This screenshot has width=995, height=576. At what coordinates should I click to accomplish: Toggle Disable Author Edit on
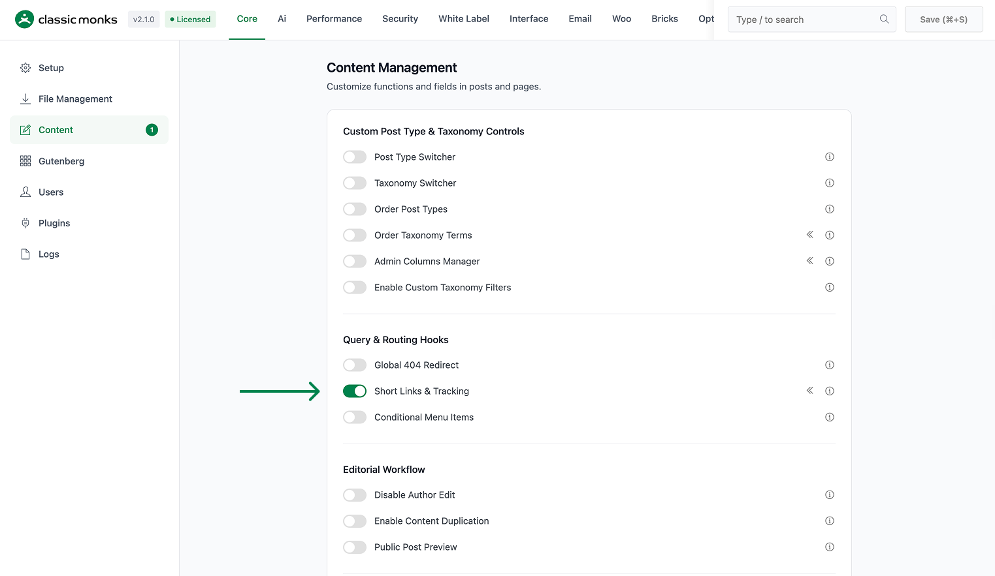(355, 495)
